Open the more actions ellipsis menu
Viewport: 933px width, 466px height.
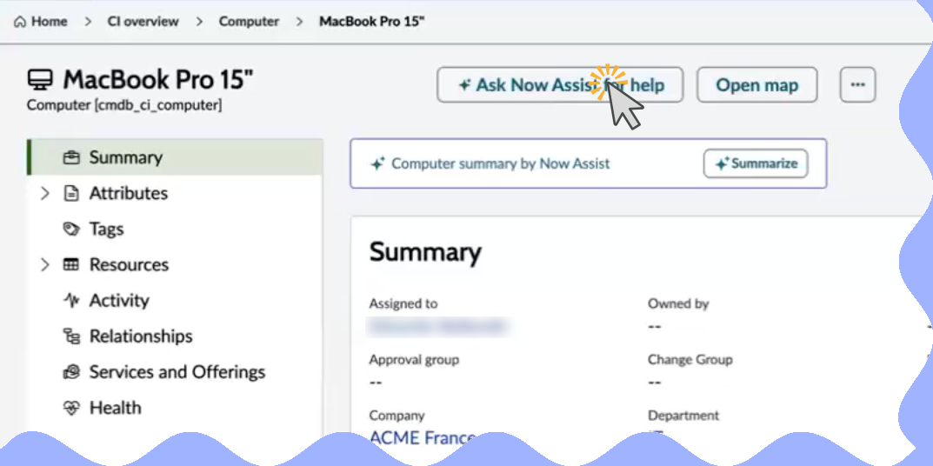[x=857, y=85]
